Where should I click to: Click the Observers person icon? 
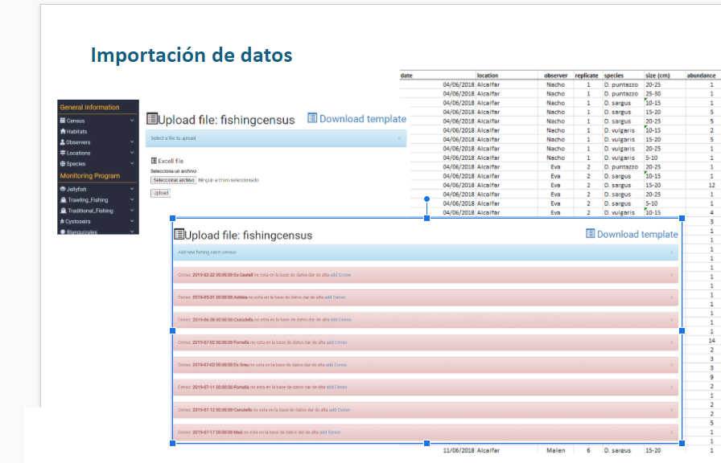pos(63,142)
